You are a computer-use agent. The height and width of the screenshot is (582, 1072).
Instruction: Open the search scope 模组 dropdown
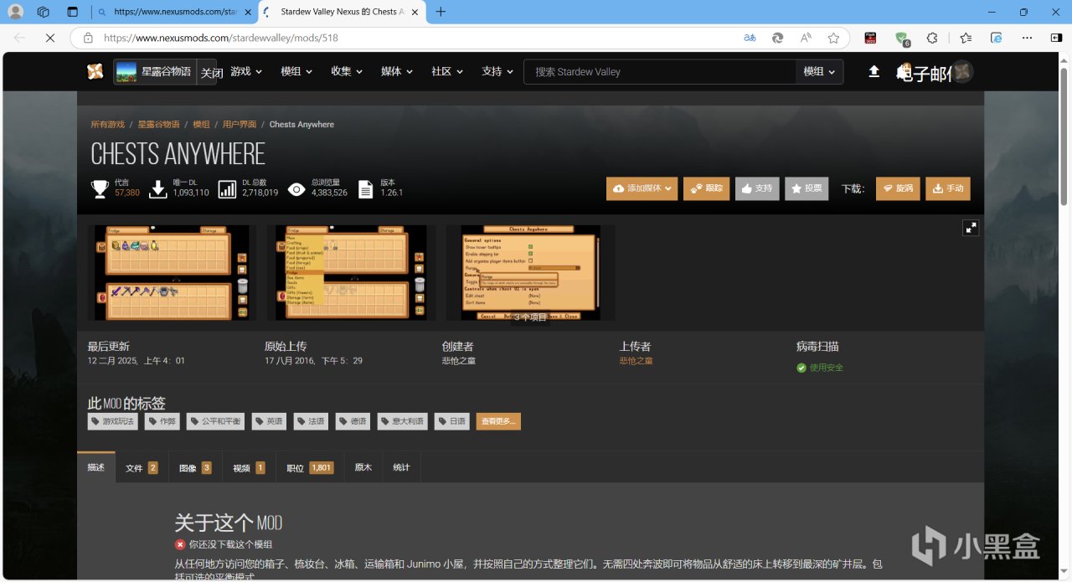click(819, 72)
